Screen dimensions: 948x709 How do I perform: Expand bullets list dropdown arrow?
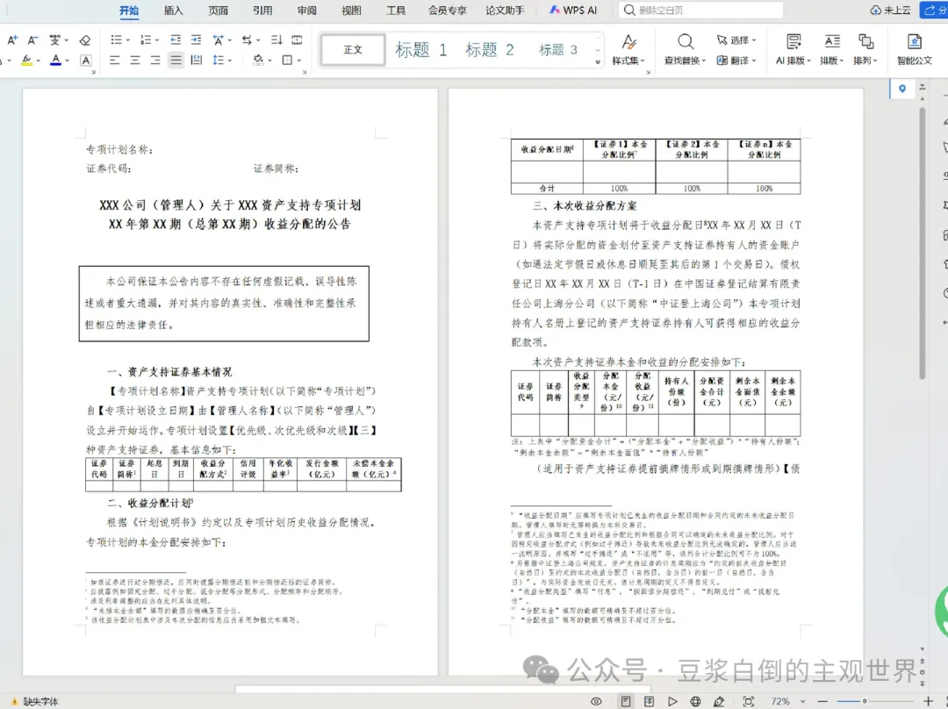(127, 40)
